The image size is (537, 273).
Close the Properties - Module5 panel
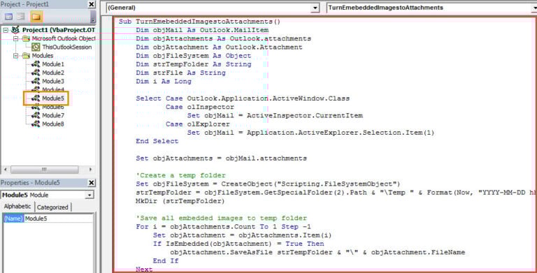pyautogui.click(x=91, y=183)
